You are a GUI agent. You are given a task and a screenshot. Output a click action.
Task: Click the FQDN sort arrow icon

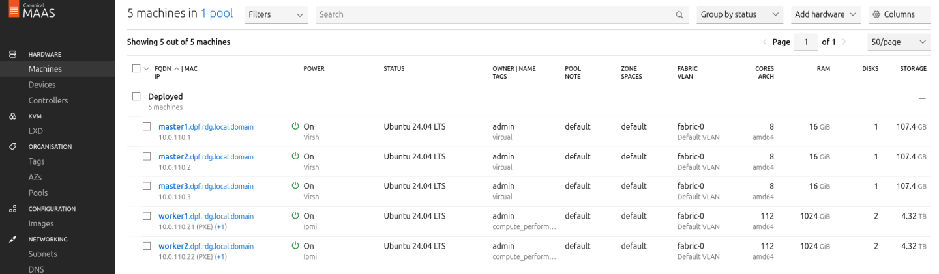(x=176, y=69)
